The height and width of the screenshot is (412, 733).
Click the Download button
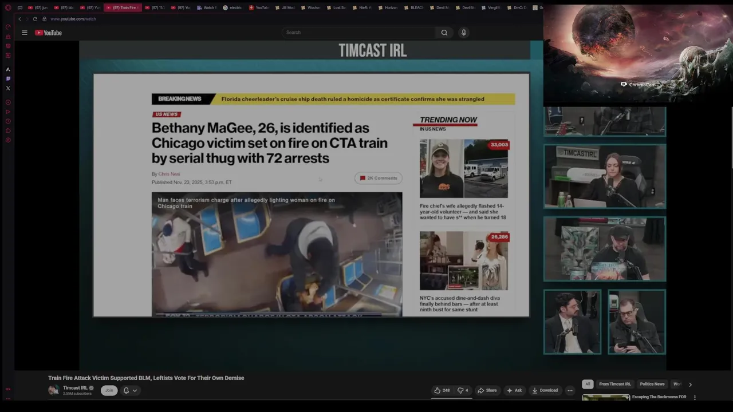tap(545, 390)
